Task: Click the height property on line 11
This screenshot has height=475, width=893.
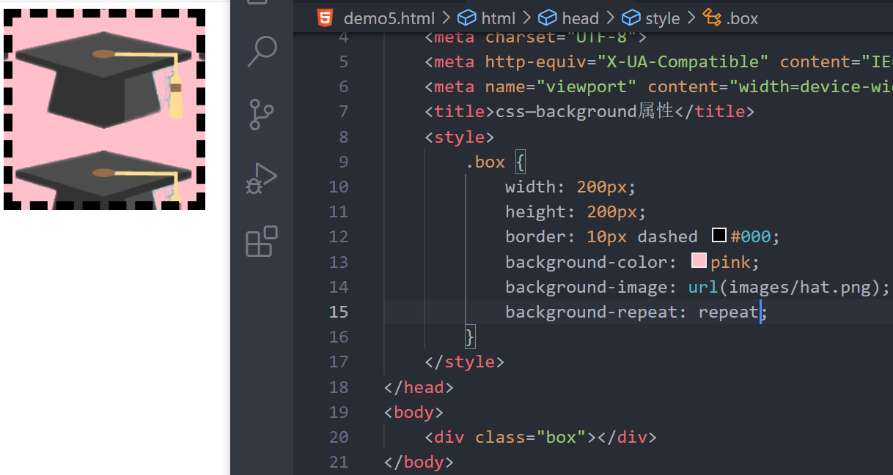Action: coord(535,212)
